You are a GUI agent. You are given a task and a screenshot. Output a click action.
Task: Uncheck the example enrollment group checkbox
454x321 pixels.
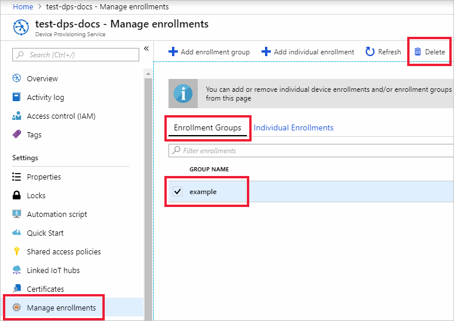pos(178,192)
